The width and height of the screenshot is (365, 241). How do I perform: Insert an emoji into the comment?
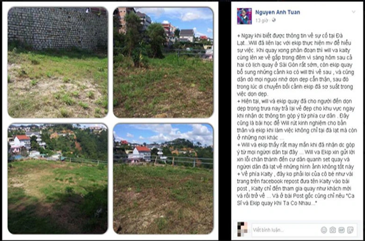pyautogui.click(x=324, y=230)
